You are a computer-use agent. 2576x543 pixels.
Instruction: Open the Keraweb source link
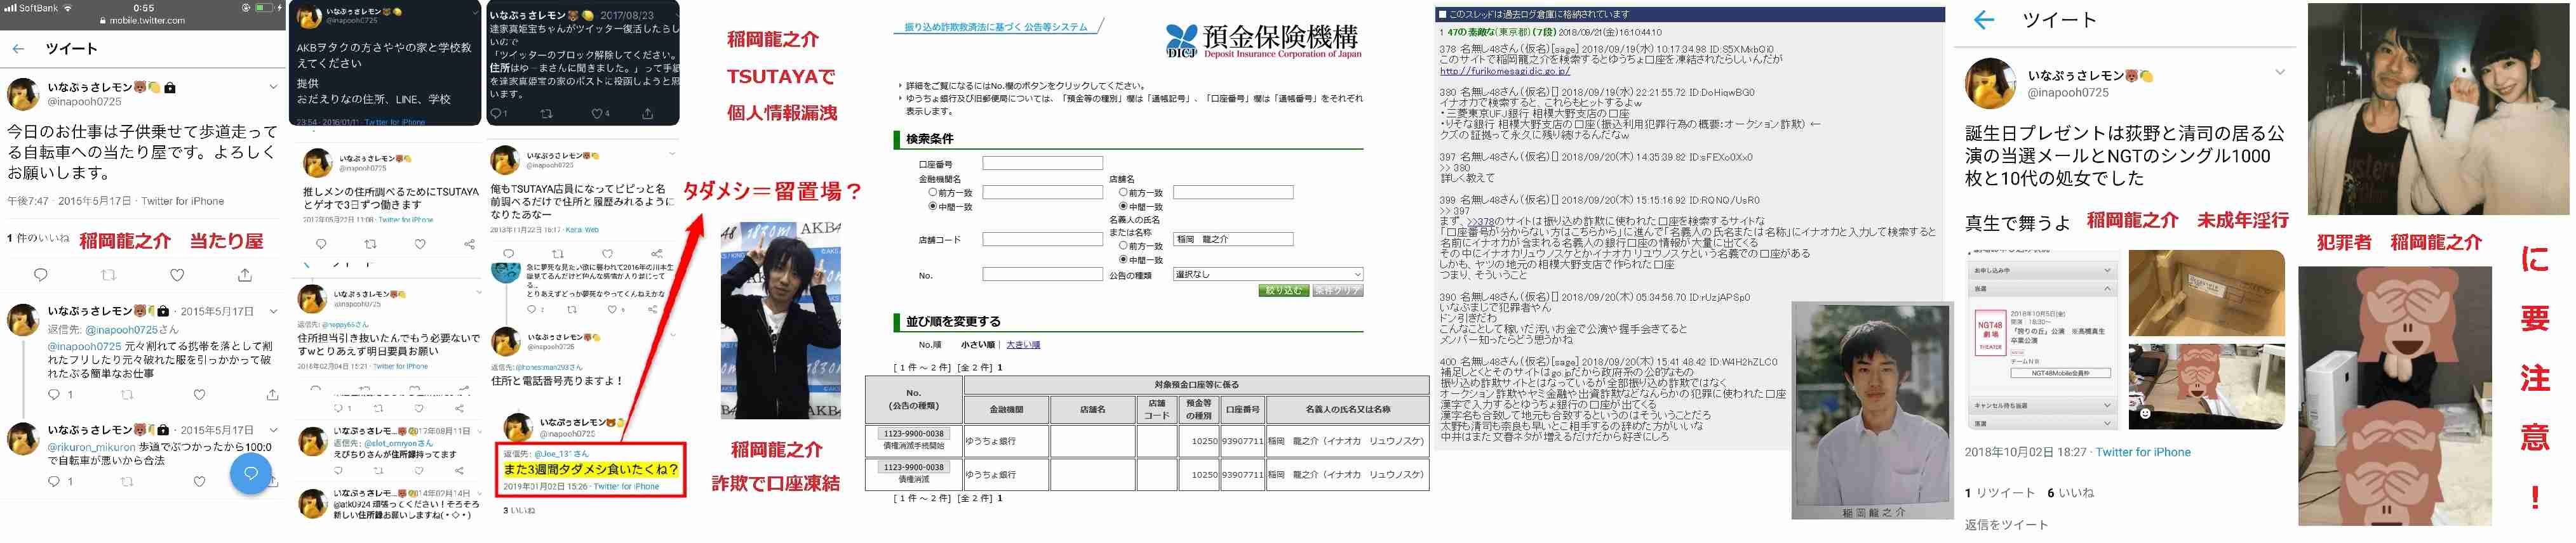582,230
